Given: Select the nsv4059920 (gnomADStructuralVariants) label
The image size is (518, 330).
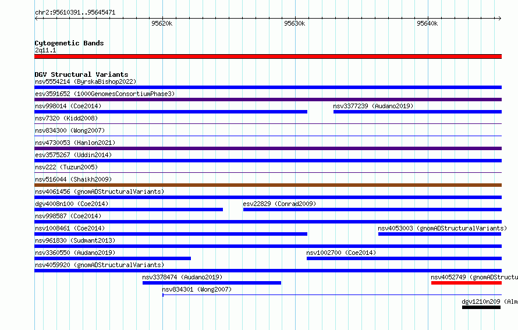Looking at the screenshot, I should click(x=100, y=265).
